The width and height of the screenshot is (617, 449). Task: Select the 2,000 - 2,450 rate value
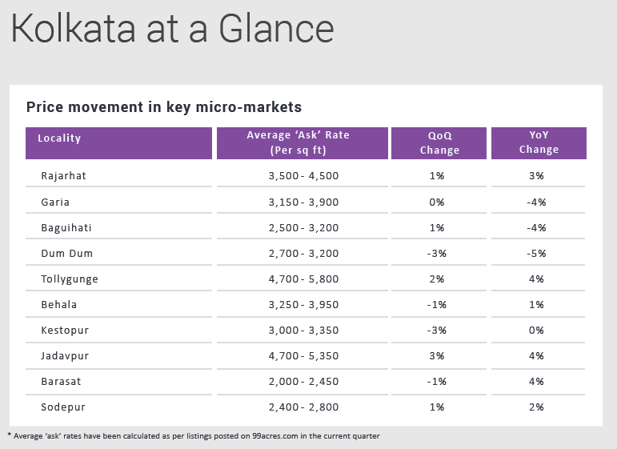click(x=303, y=381)
